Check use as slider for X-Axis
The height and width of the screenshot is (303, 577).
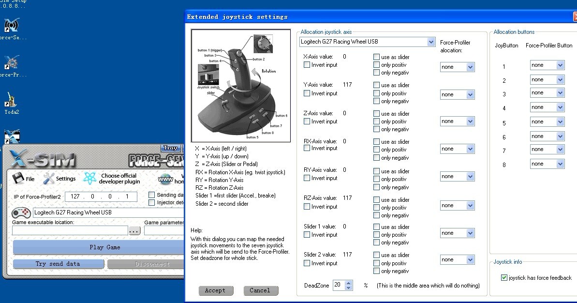(376, 57)
